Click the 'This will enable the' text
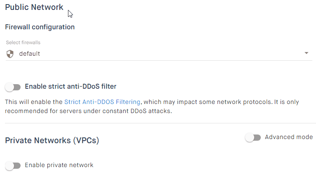 pos(34,102)
